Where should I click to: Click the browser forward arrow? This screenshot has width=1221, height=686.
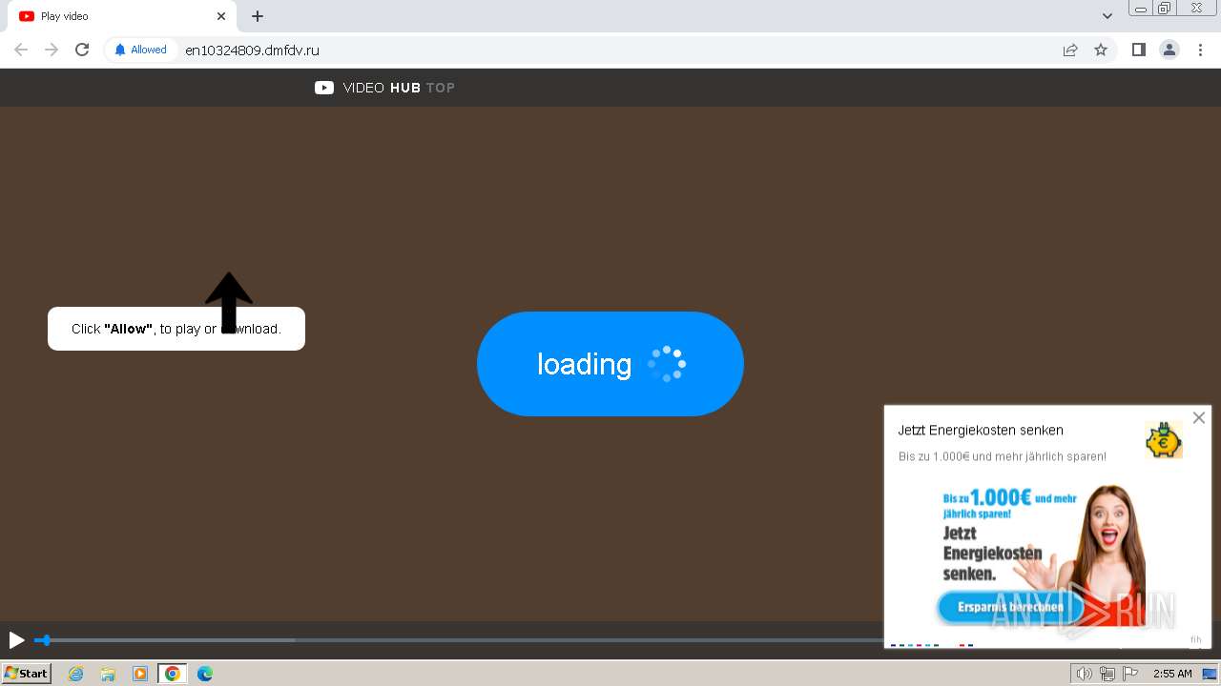[x=52, y=50]
